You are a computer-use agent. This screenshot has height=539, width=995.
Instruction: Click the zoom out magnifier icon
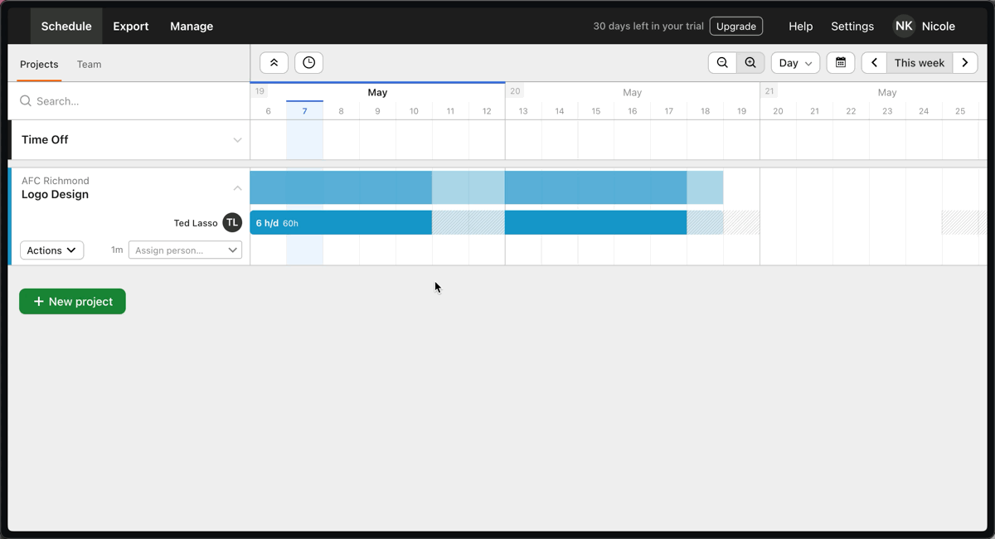[722, 63]
